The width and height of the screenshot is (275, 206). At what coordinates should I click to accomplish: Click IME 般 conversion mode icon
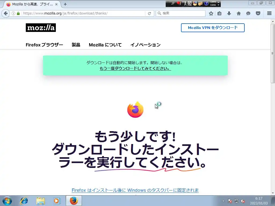(x=190, y=3)
